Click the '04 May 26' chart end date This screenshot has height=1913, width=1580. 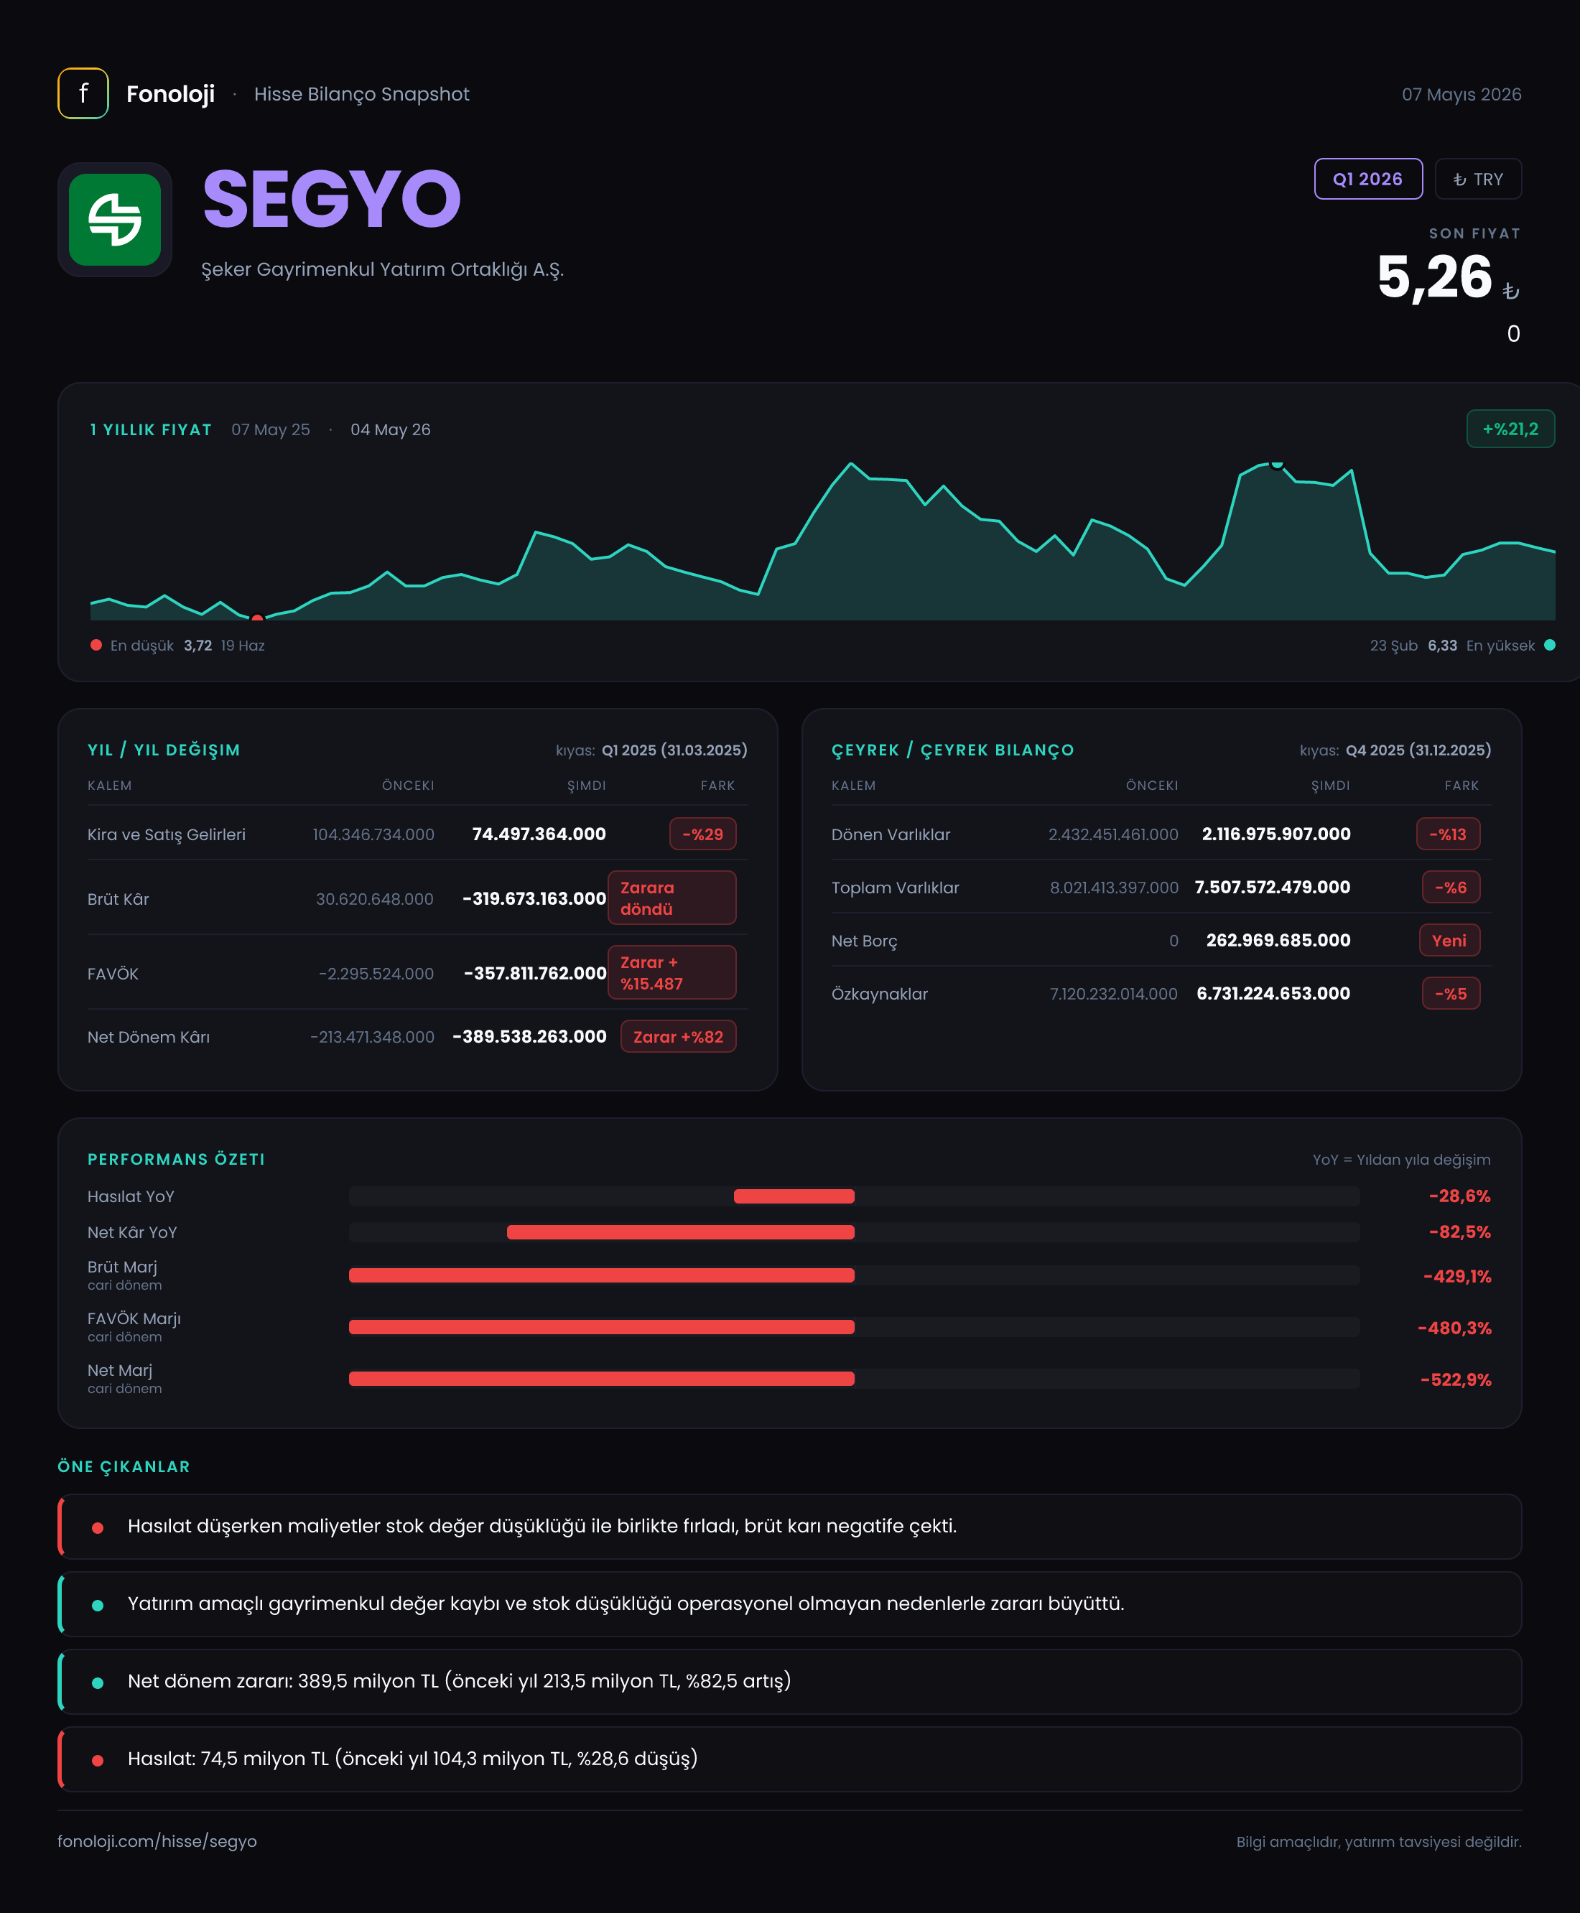click(391, 429)
